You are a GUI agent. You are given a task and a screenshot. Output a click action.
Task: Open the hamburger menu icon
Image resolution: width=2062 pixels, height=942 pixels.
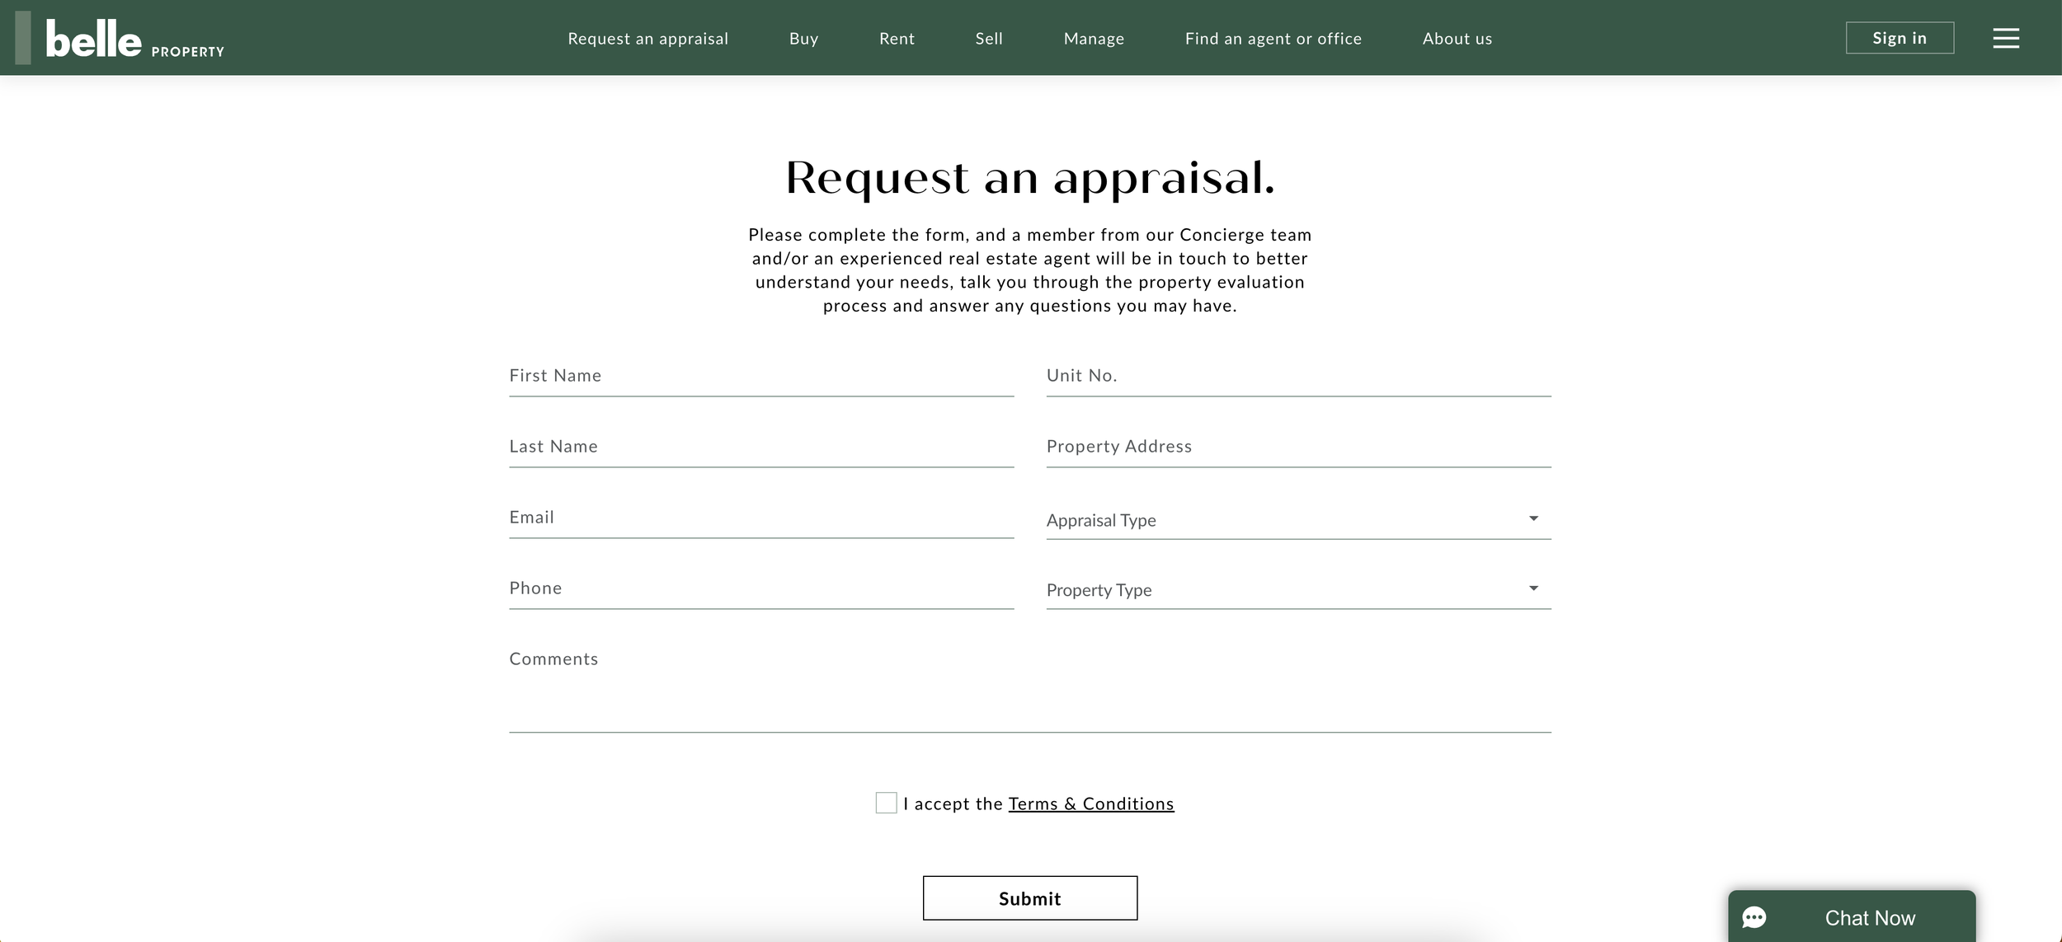(2005, 38)
